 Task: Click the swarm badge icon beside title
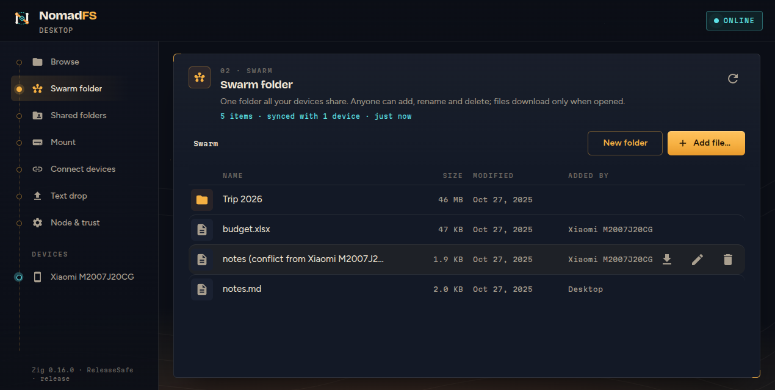coord(200,77)
